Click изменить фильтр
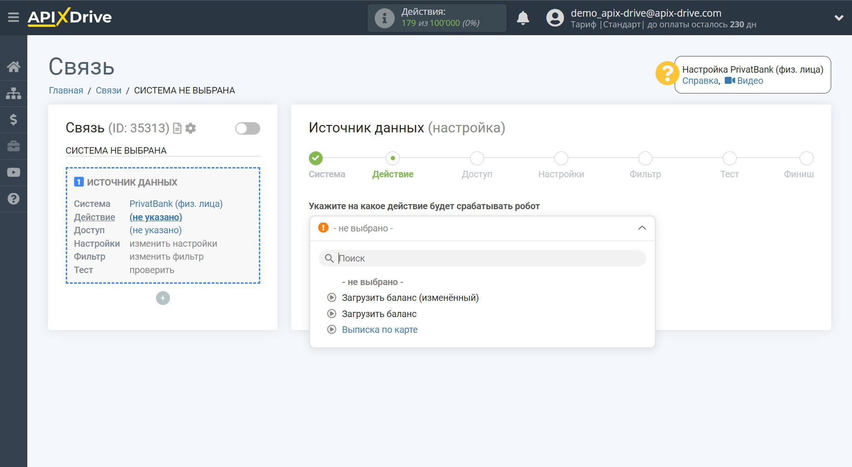Image resolution: width=852 pixels, height=467 pixels. pos(167,256)
